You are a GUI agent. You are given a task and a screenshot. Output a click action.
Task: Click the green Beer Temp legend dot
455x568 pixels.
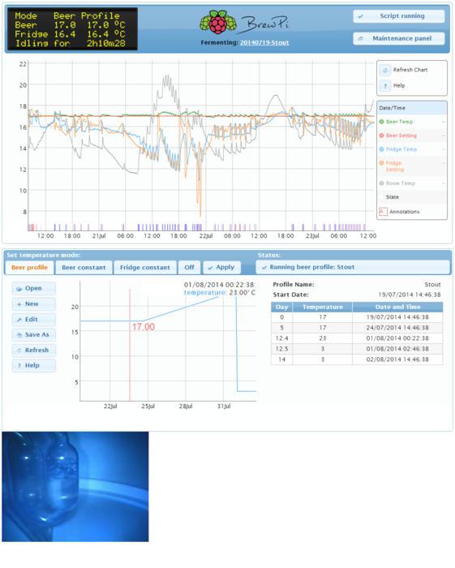click(381, 122)
